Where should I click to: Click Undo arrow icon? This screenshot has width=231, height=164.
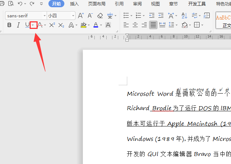point(20,4)
